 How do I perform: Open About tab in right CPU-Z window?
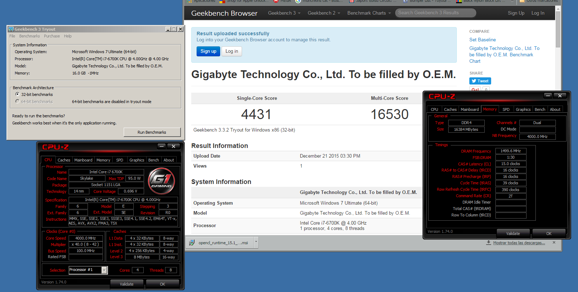click(x=555, y=109)
